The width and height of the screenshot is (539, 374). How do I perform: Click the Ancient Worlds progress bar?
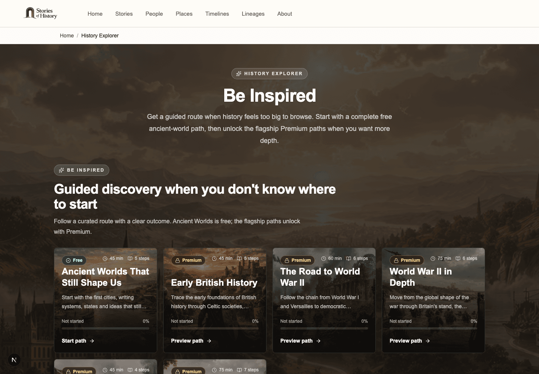tap(106, 328)
